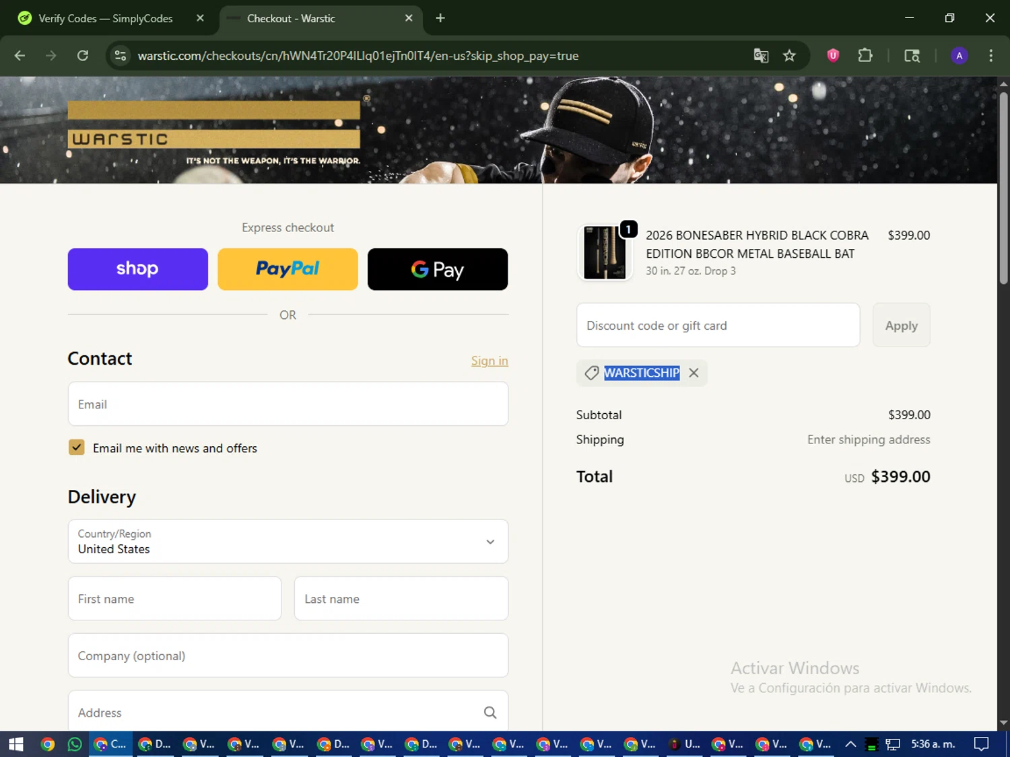Open the Extensions puzzle icon

click(x=865, y=56)
